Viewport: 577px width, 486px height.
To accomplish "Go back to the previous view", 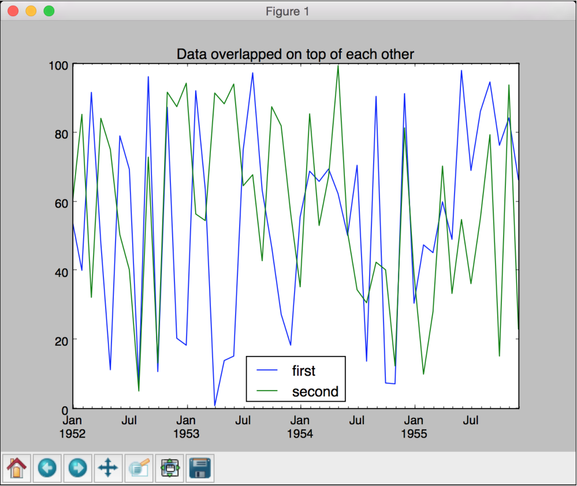I will click(x=47, y=468).
